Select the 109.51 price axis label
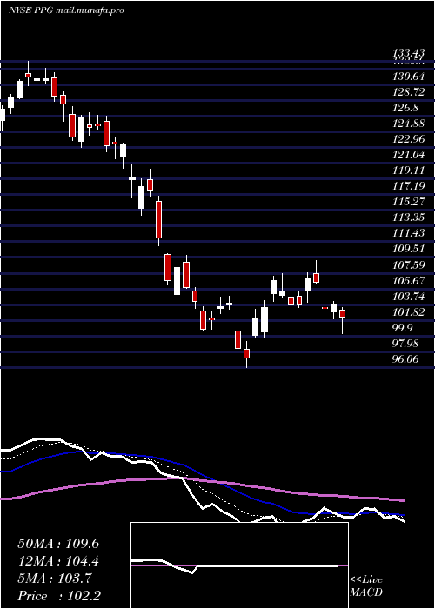 407,250
